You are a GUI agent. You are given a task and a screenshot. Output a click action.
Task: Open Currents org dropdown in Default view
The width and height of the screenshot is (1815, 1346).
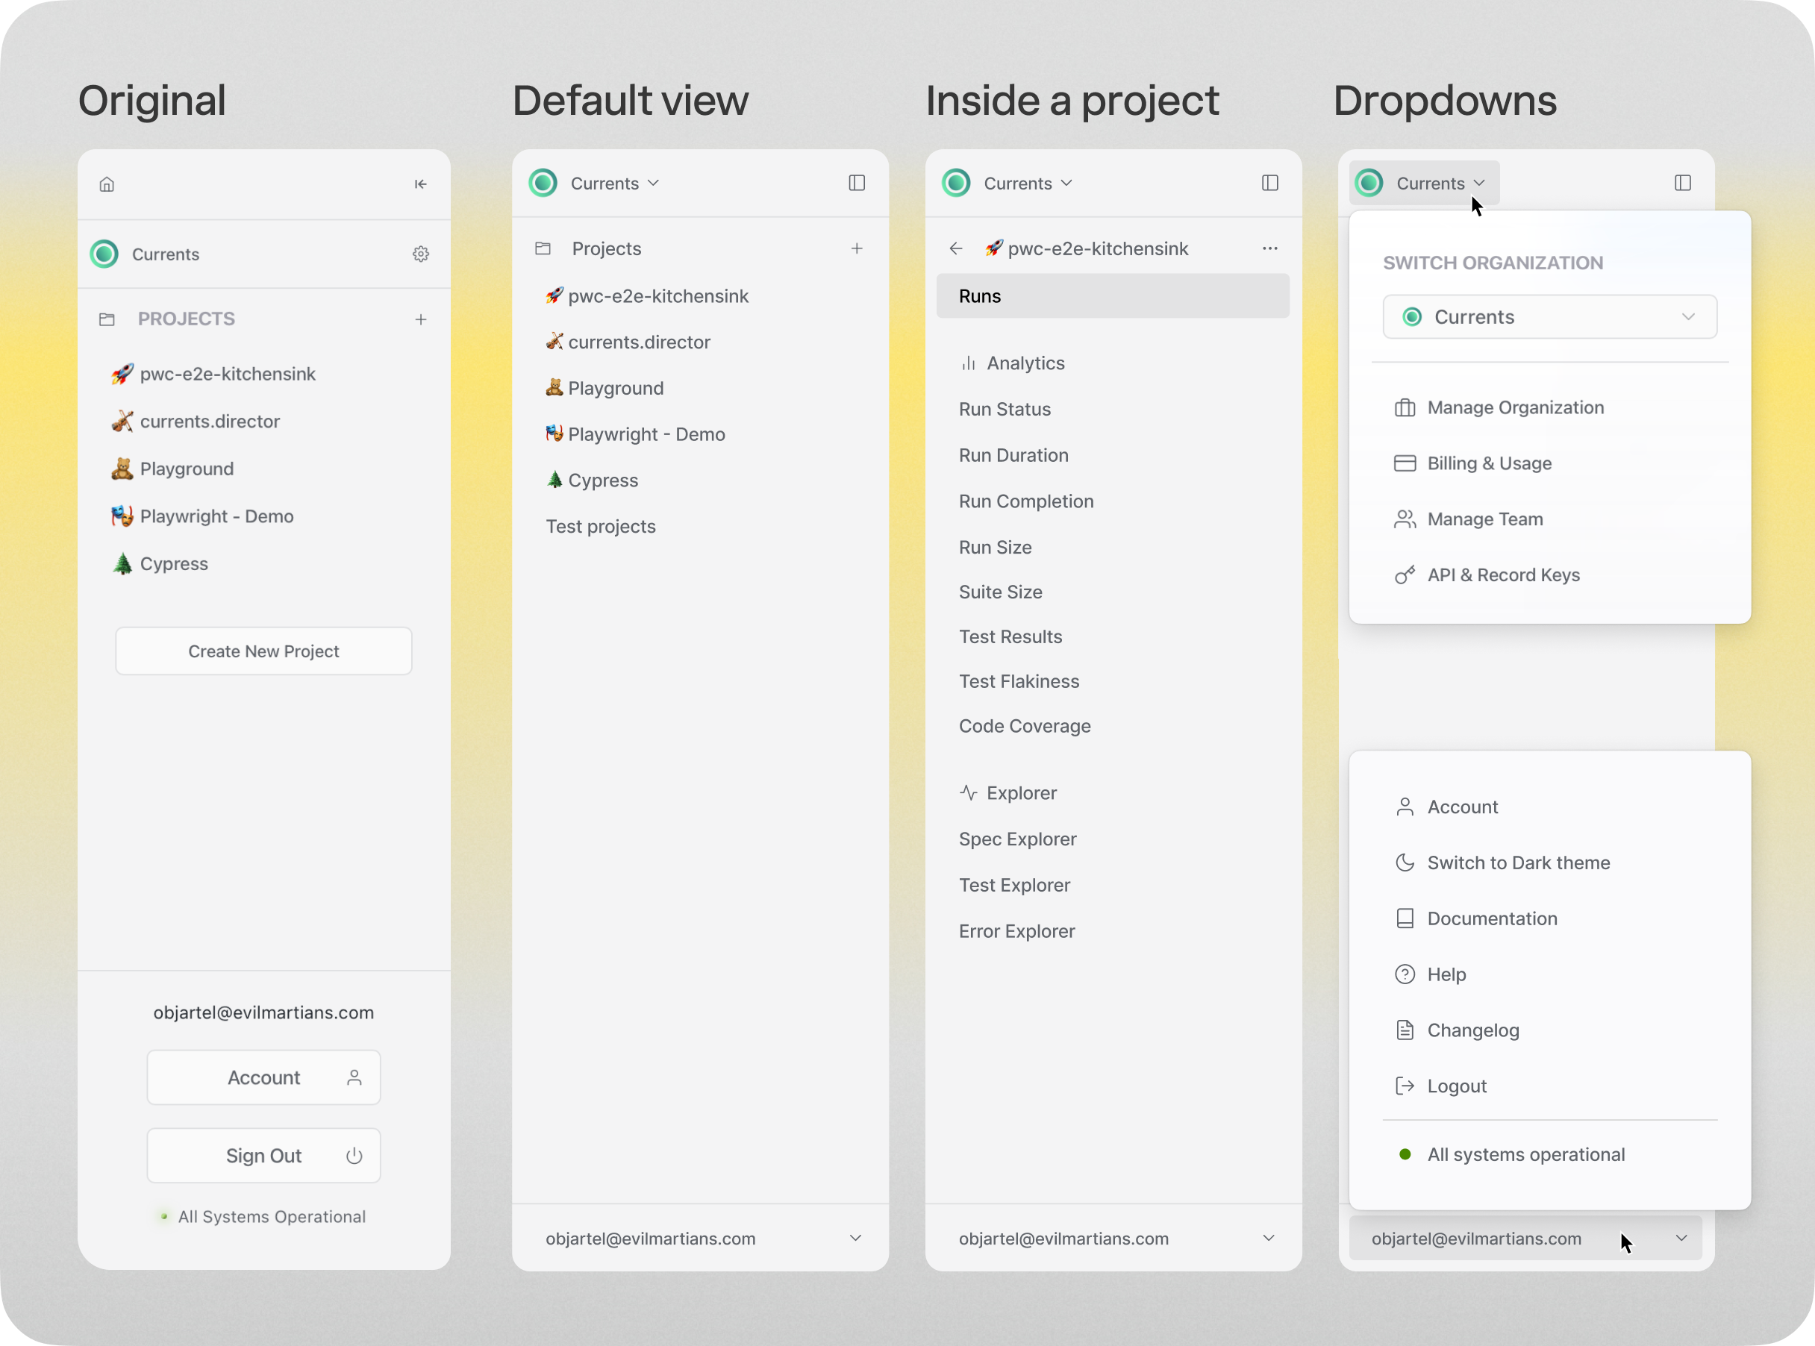pyautogui.click(x=614, y=184)
